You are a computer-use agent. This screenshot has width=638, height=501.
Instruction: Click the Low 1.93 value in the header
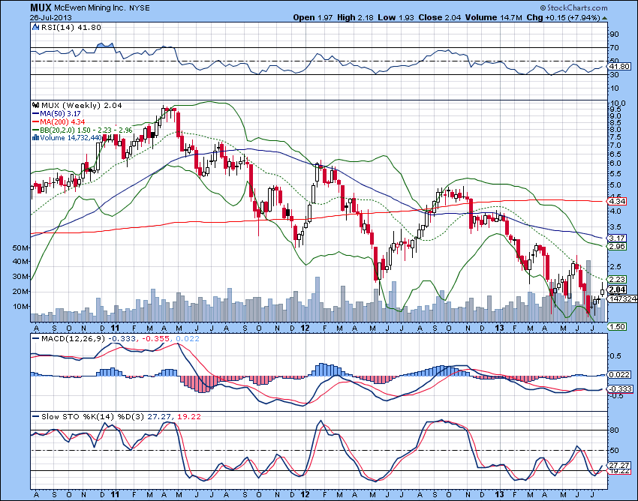coord(394,17)
